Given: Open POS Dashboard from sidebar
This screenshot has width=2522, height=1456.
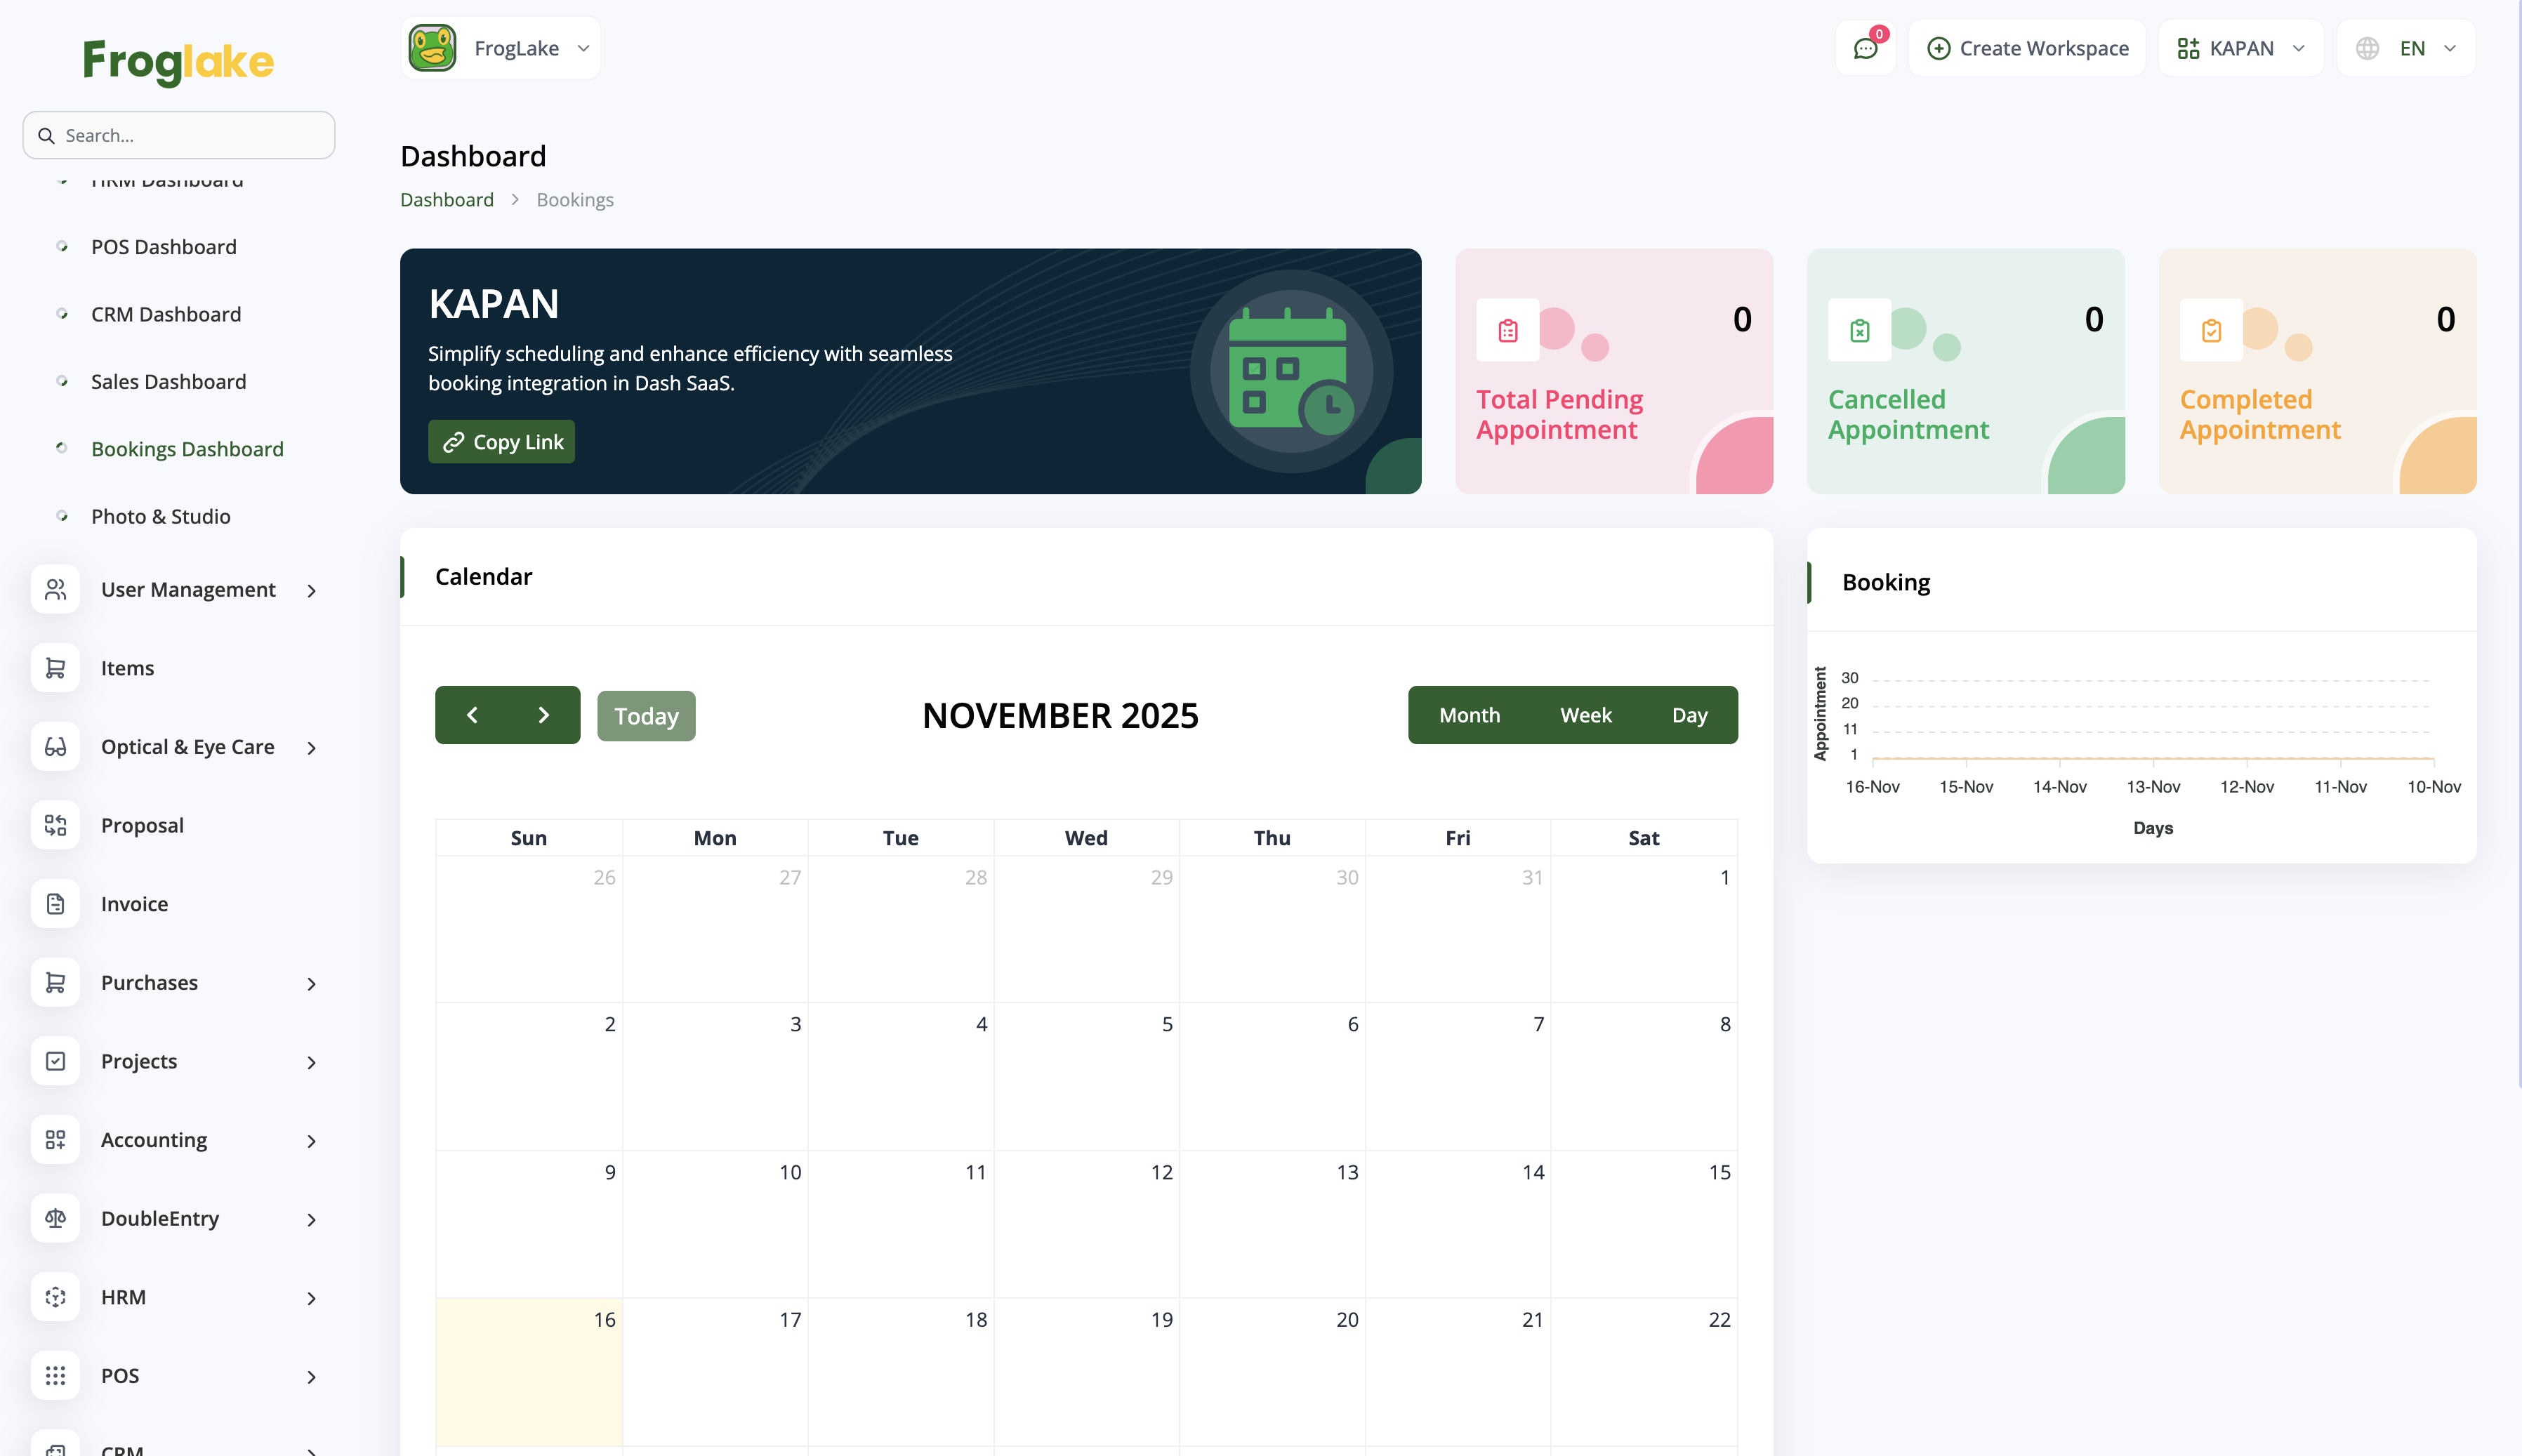Looking at the screenshot, I should [x=164, y=247].
